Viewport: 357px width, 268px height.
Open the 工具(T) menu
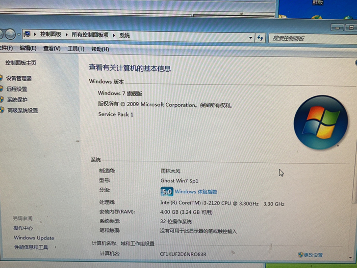[76, 49]
